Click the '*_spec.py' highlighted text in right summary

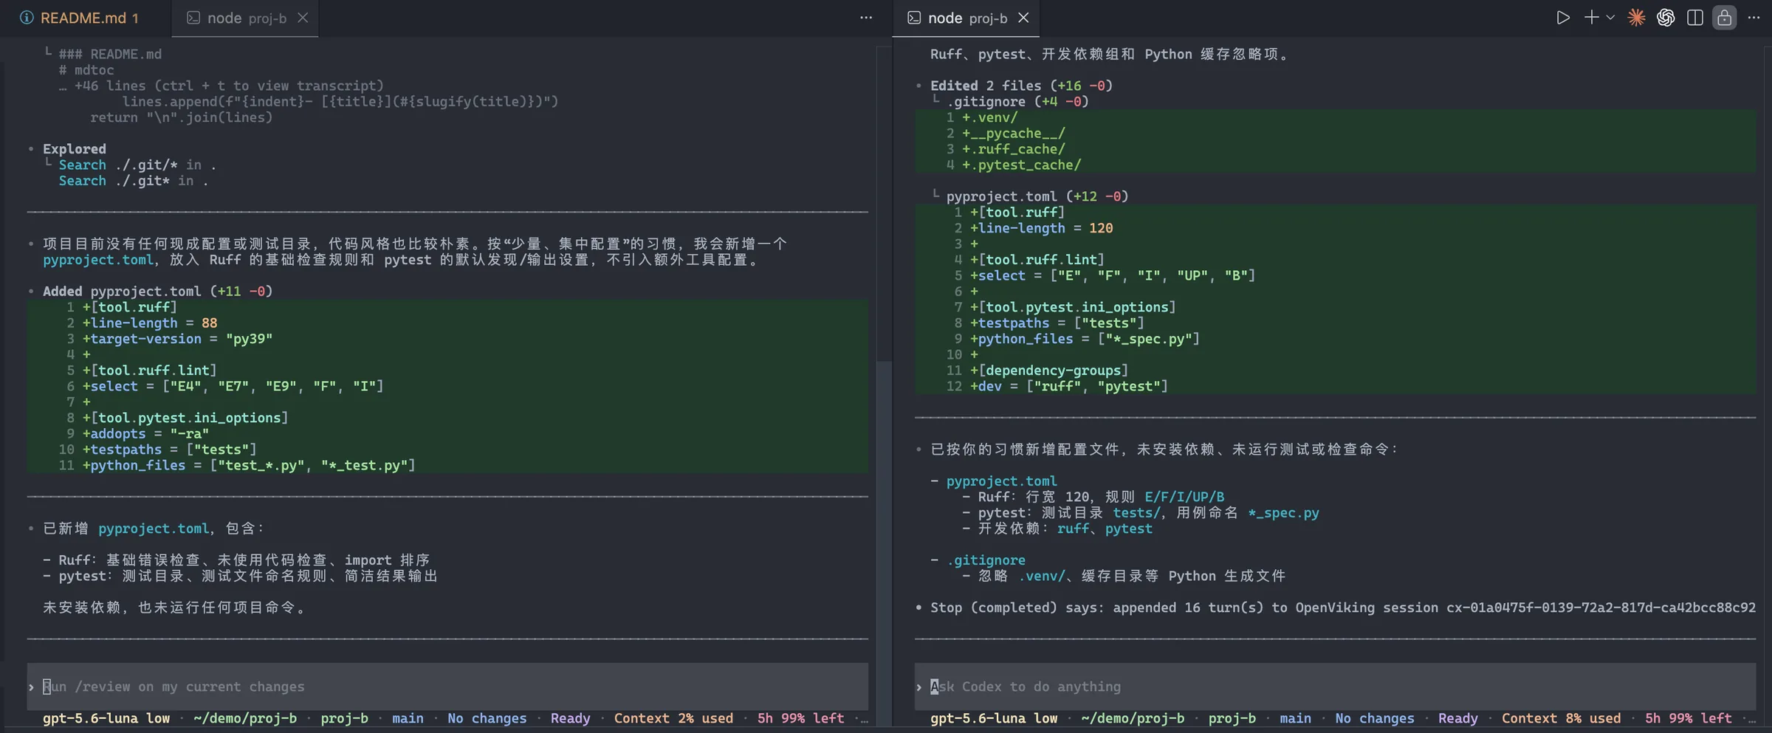point(1283,513)
